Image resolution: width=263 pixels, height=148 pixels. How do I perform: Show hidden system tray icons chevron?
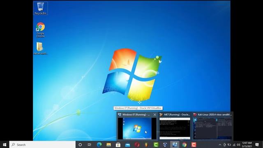pyautogui.click(x=220, y=145)
